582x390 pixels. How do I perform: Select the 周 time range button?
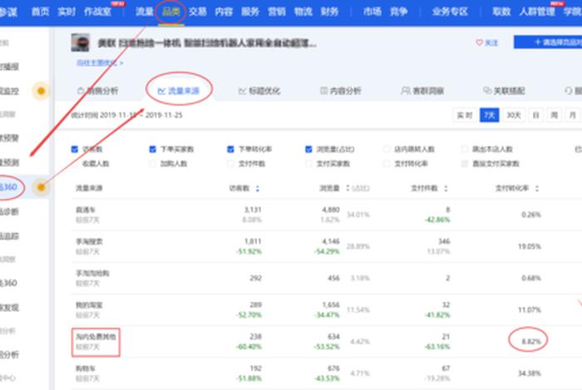pos(555,115)
